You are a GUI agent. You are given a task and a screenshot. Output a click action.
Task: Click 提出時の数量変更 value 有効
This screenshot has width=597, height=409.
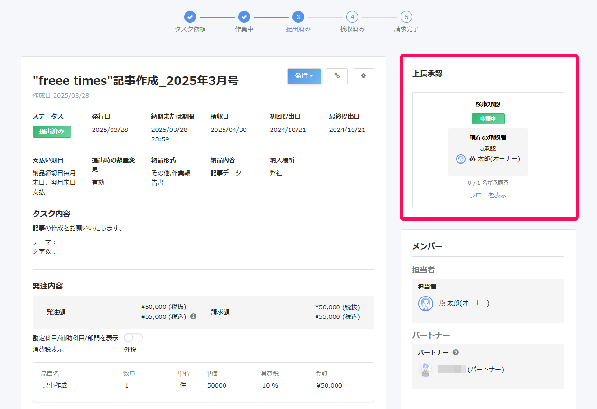point(98,182)
